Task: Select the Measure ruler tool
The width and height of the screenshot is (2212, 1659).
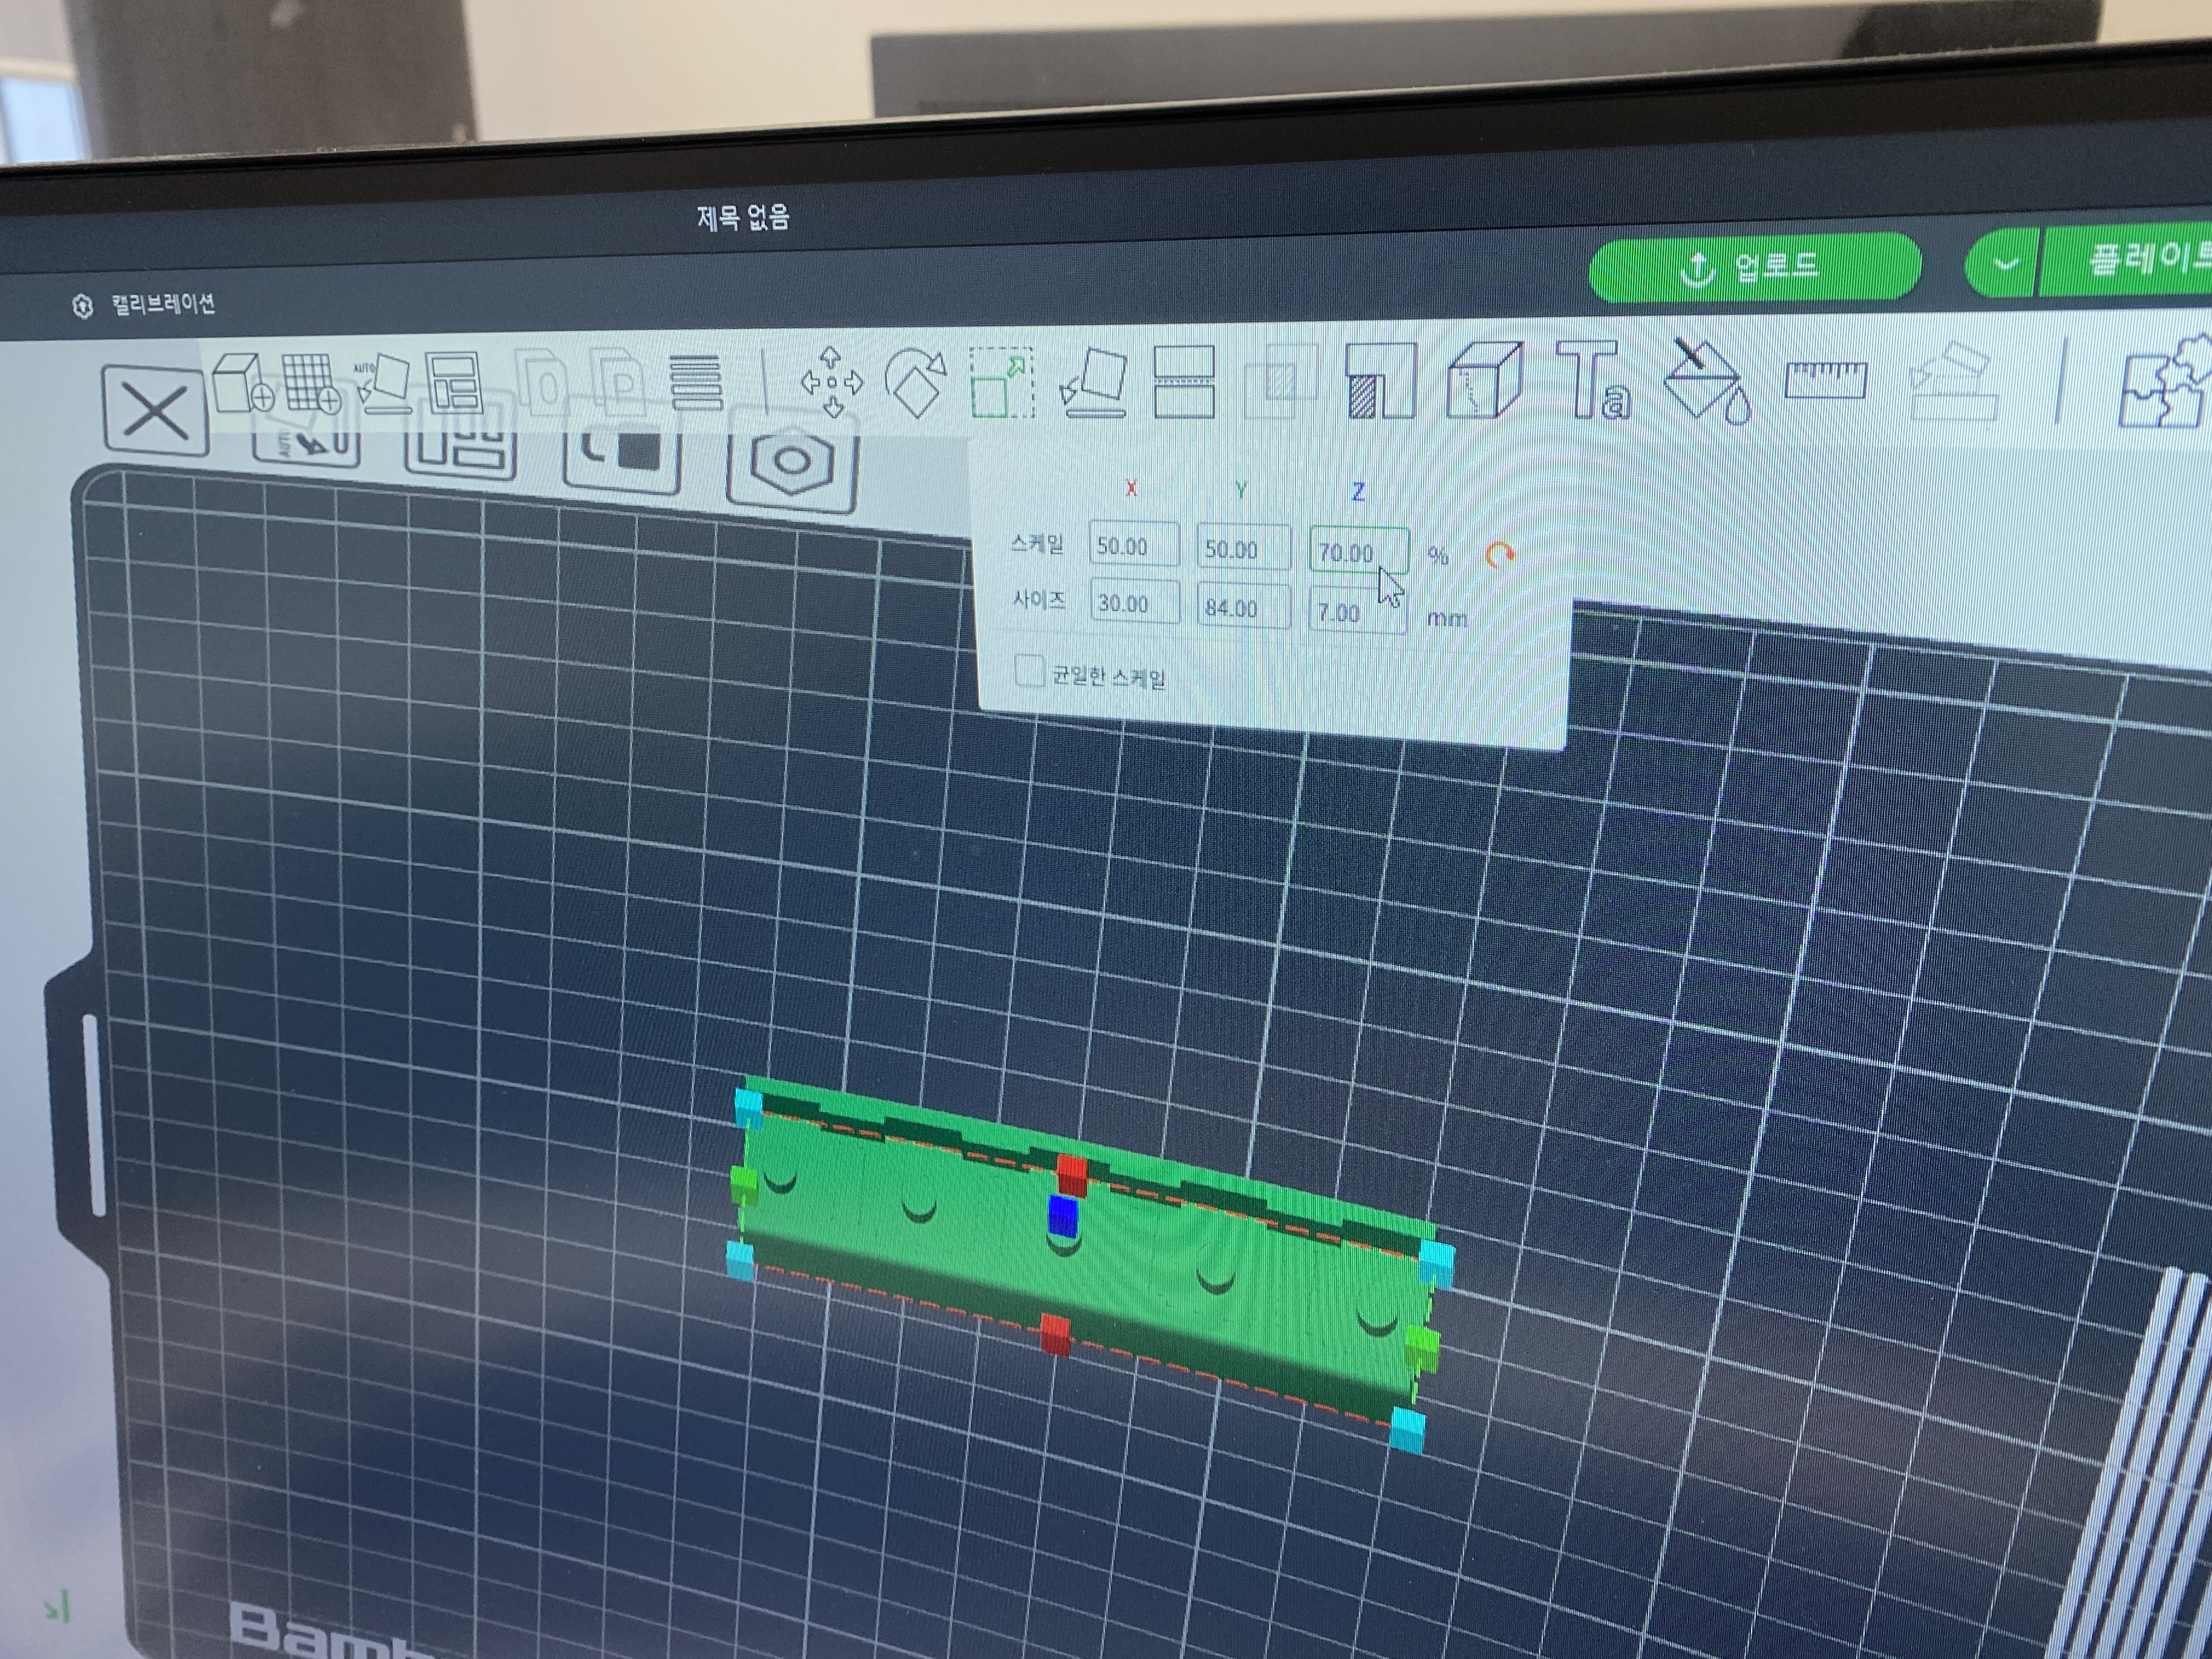Action: 1826,381
